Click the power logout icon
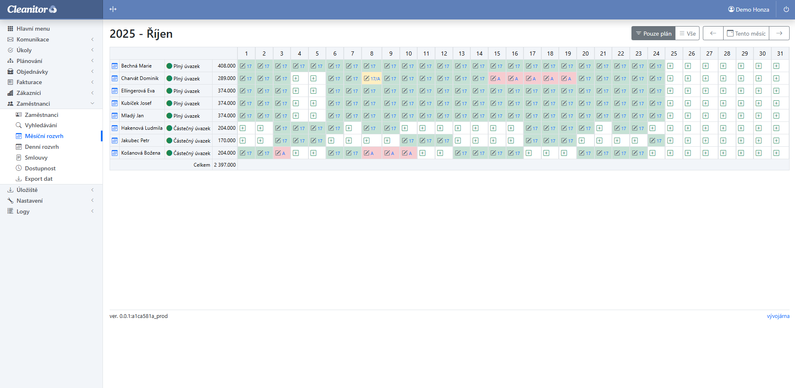 point(786,9)
